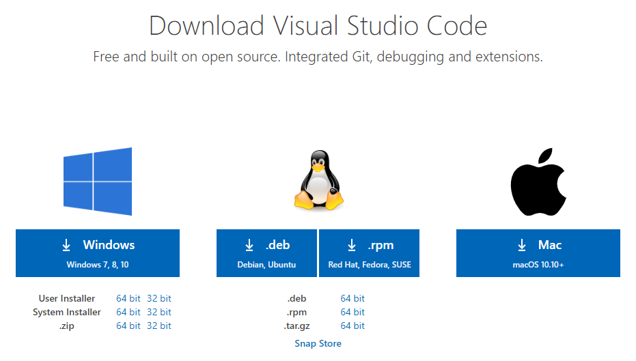Click the Mac download button
Viewport: 636px width, 361px height.
538,253
